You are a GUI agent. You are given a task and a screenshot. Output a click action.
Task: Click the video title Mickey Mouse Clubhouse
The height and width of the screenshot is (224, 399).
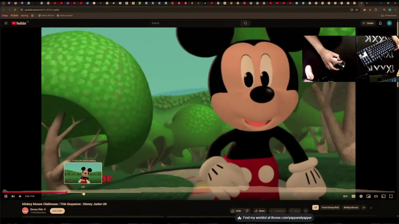(65, 204)
